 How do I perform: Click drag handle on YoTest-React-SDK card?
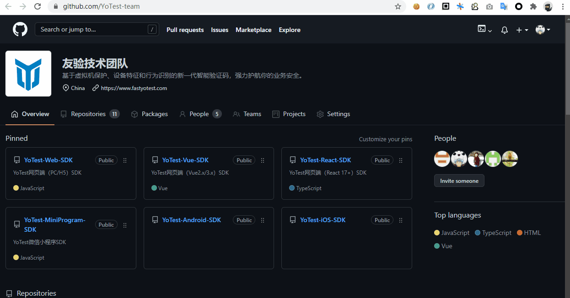point(401,160)
